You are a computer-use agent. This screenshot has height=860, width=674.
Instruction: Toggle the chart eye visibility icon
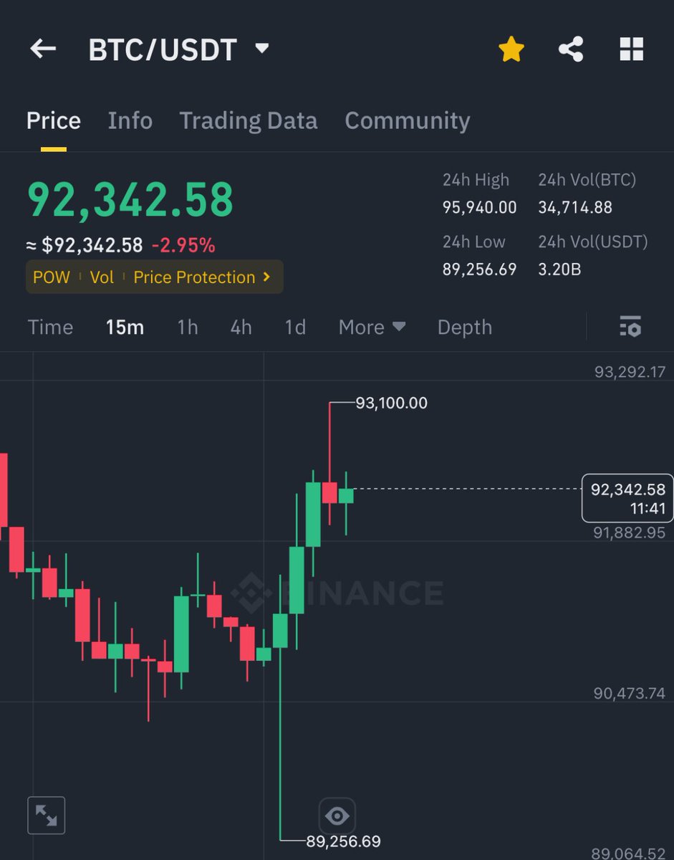[337, 816]
